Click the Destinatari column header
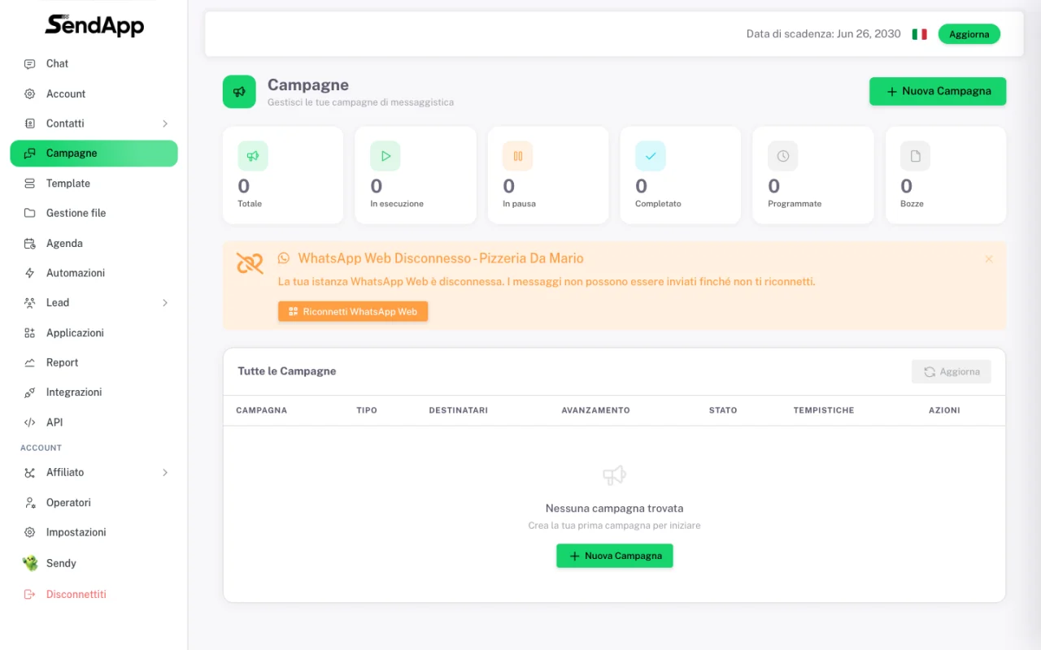This screenshot has width=1041, height=650. pos(459,410)
